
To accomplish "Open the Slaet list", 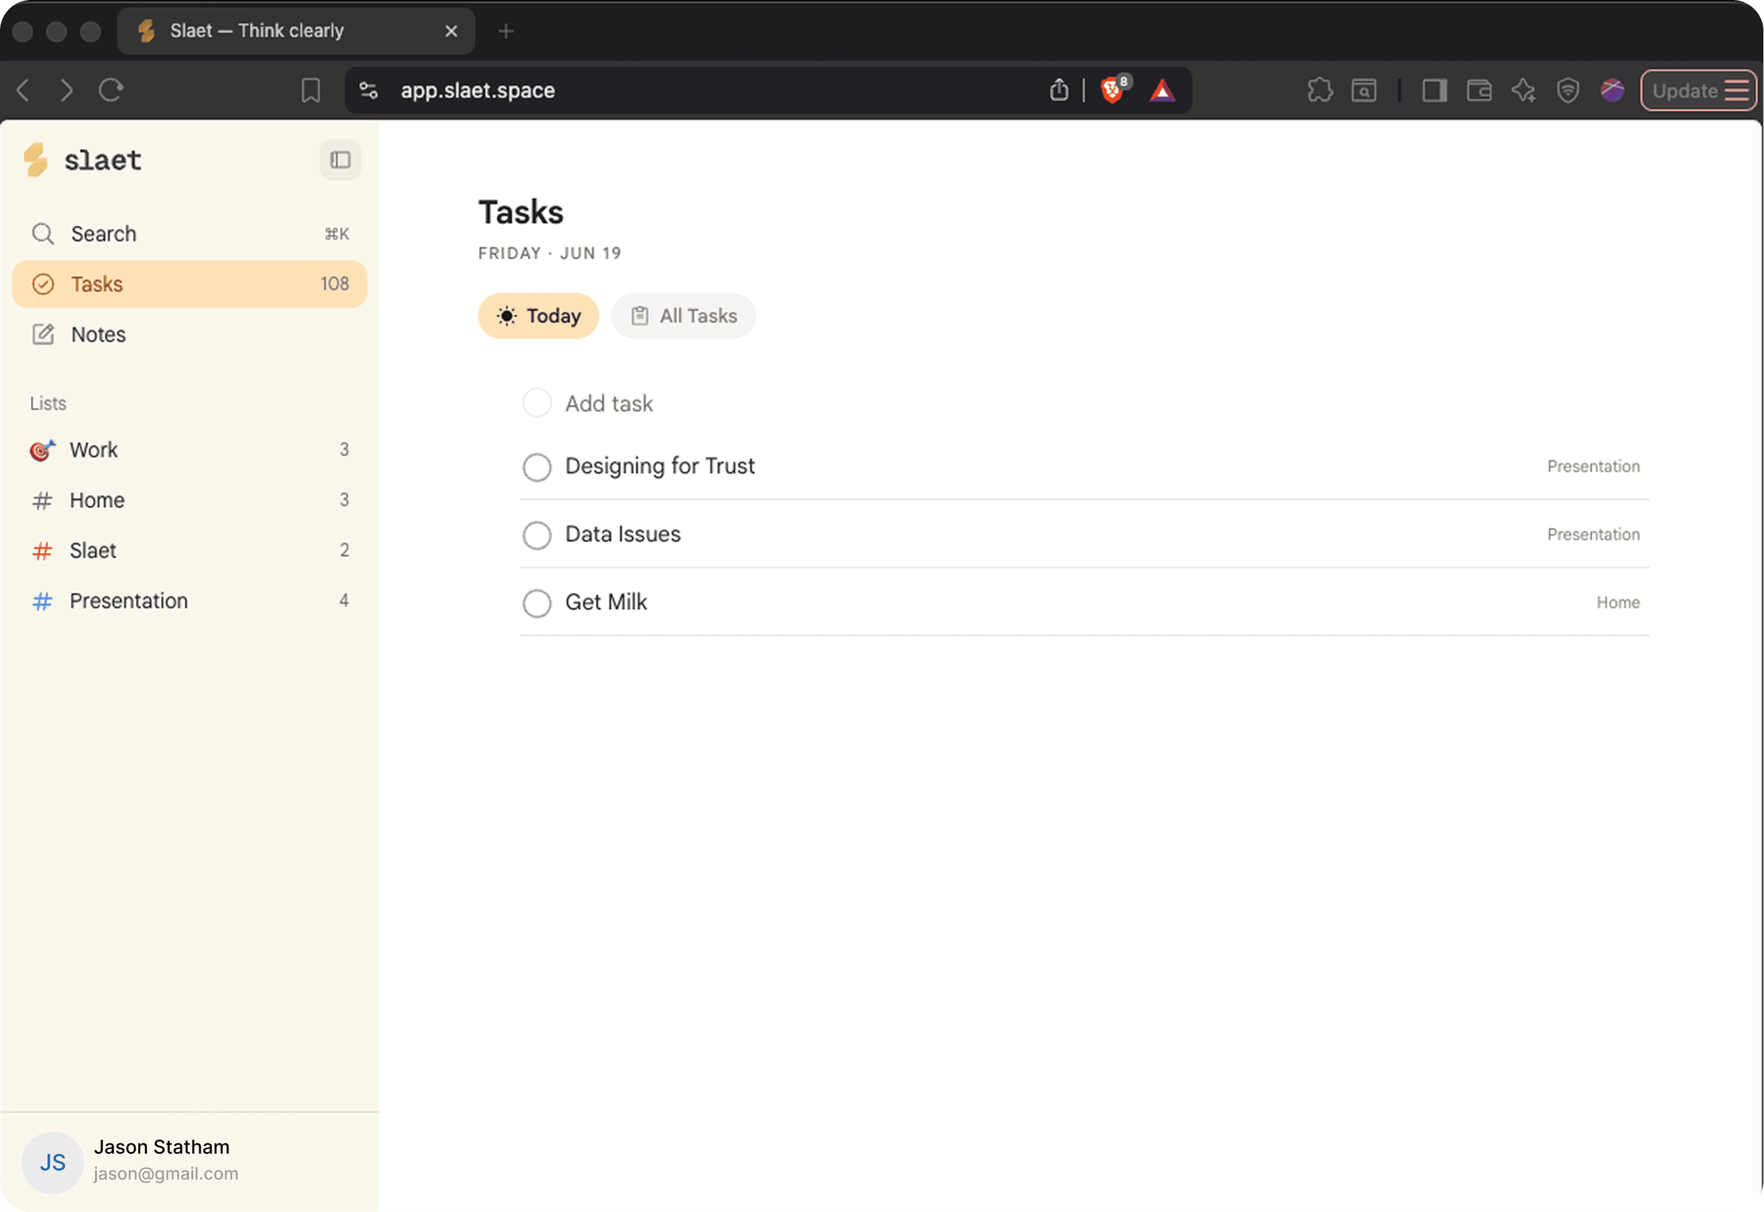I will 189,550.
